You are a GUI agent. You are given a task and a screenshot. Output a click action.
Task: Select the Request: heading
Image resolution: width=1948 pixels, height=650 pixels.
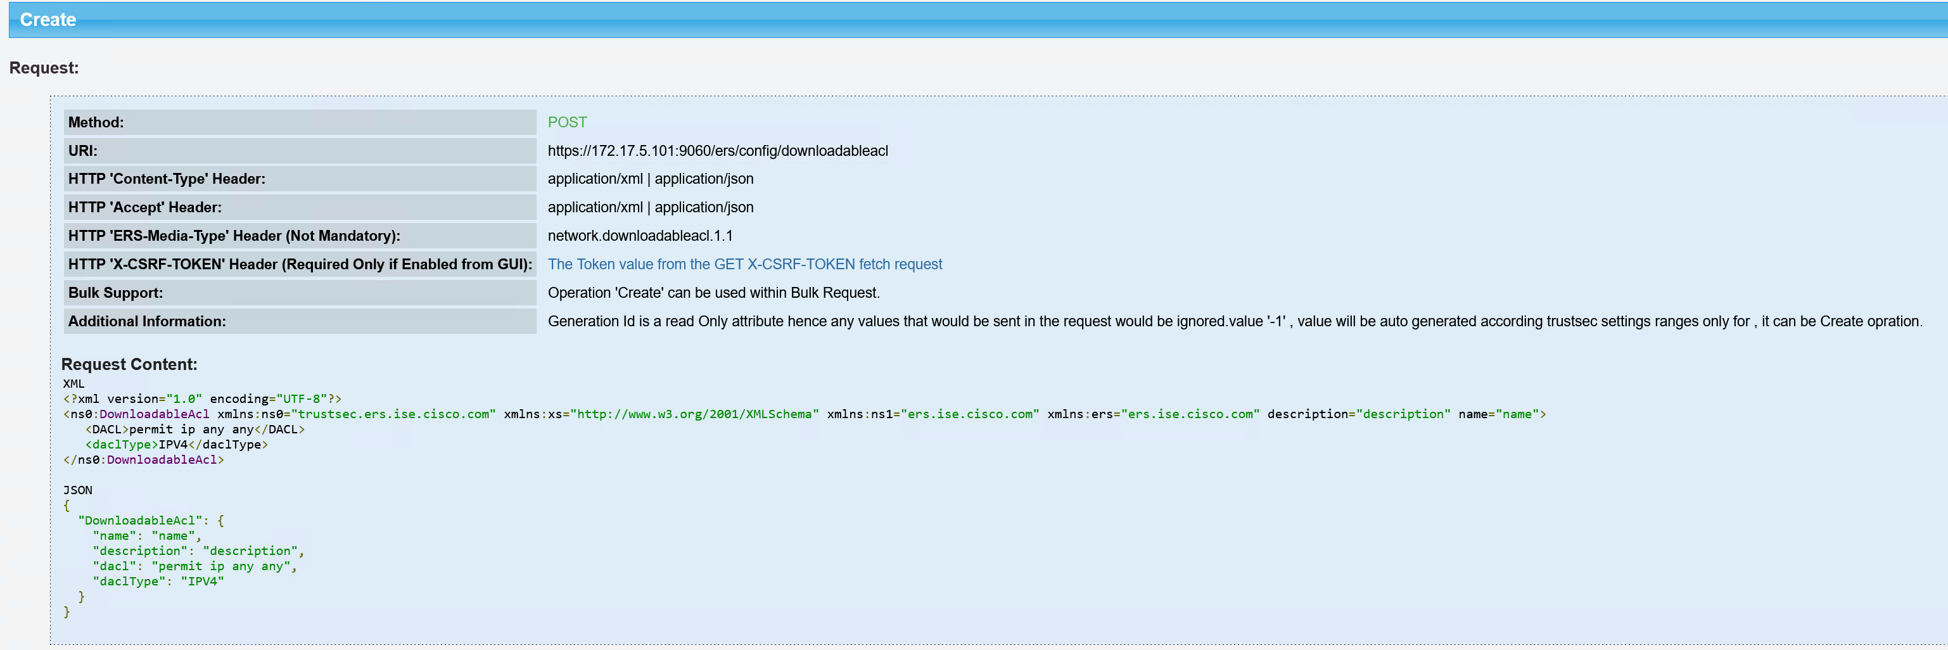click(44, 68)
